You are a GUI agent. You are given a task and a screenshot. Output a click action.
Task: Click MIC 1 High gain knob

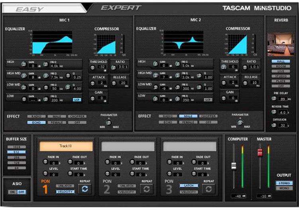[x=24, y=64]
